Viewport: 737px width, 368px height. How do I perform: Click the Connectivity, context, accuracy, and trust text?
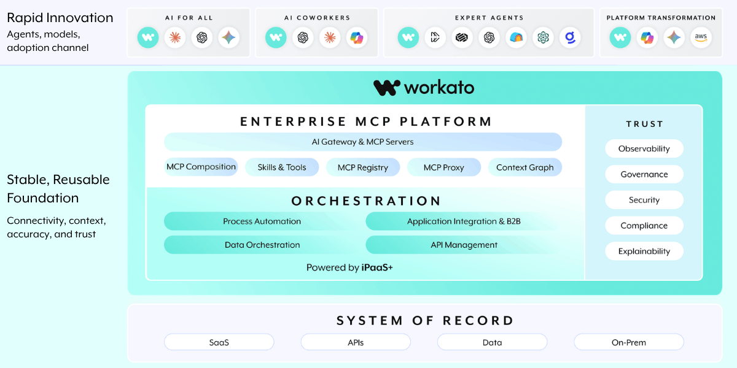(57, 227)
